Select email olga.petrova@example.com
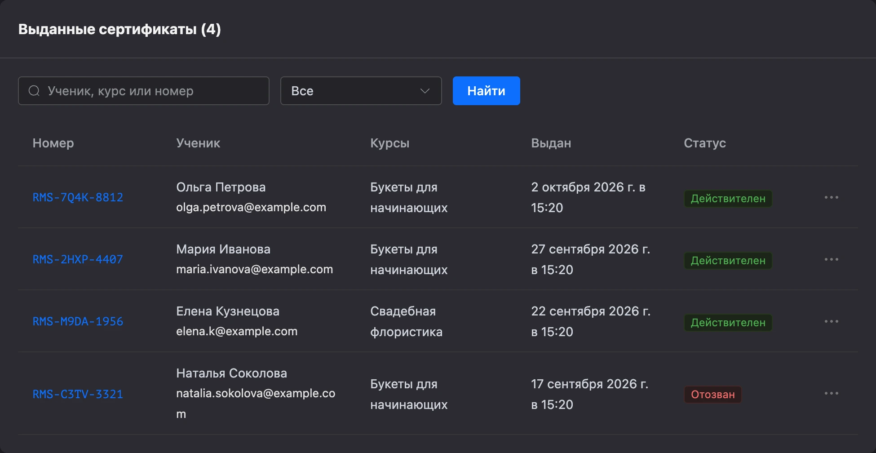Image resolution: width=876 pixels, height=453 pixels. coord(251,207)
